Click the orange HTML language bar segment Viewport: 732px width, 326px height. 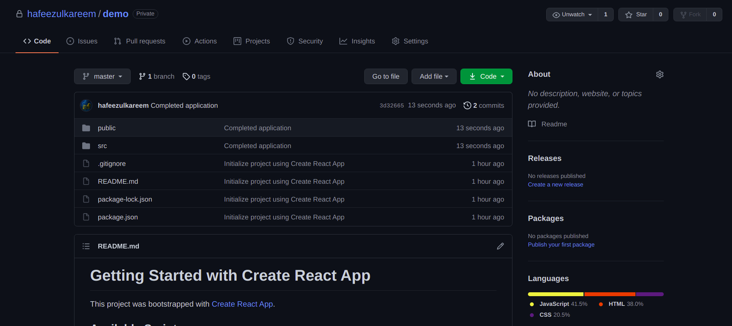point(610,294)
